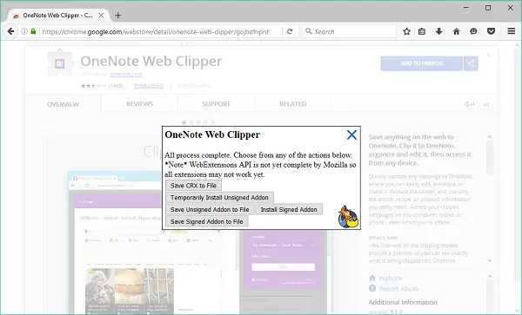Click the search magnifier icon
This screenshot has height=315, width=522.
[309, 31]
